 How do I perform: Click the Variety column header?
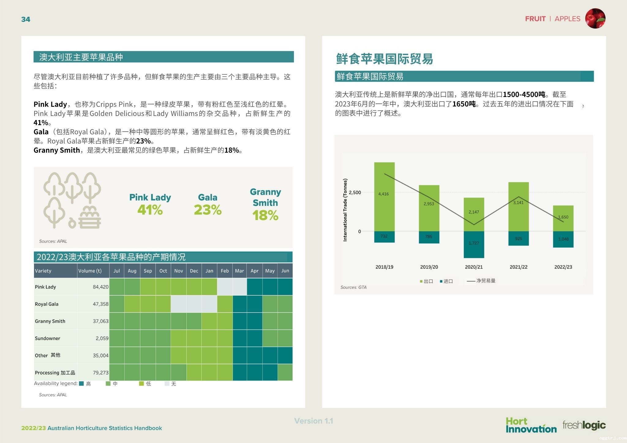[x=43, y=271]
